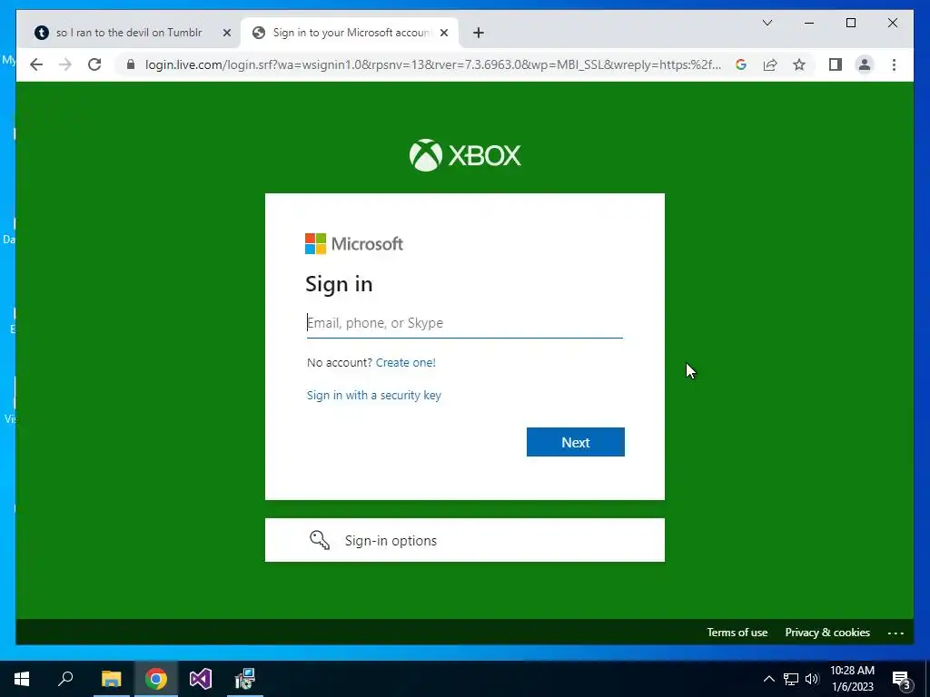930x697 pixels.
Task: Open the notification center icon
Action: tap(902, 680)
